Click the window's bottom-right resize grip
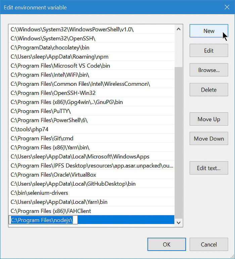This screenshot has width=235, height=259. (x=232, y=256)
